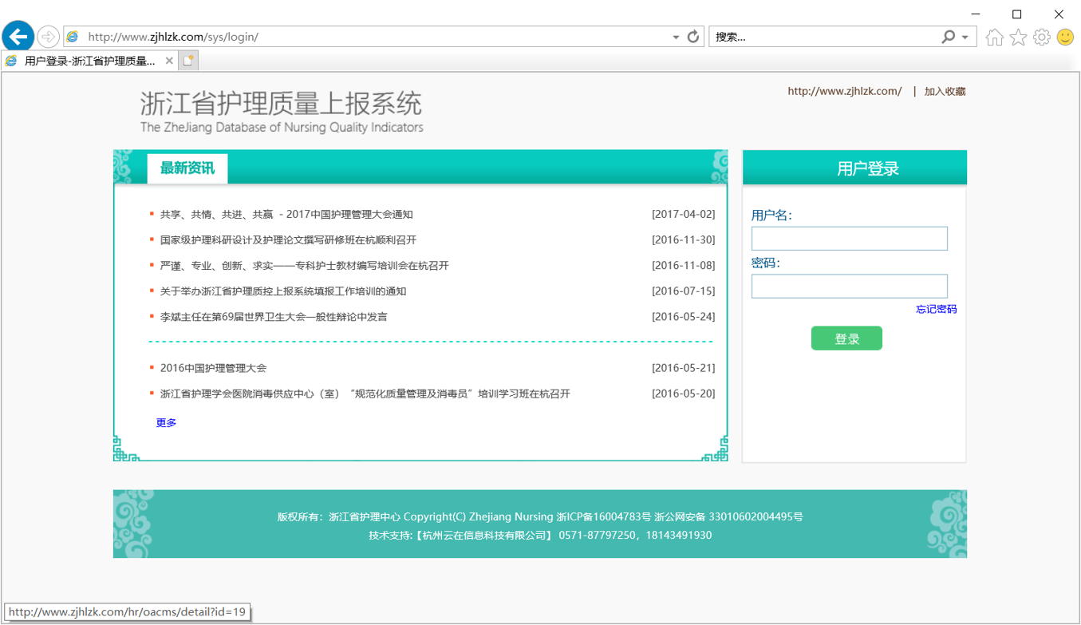Click the 忘记密码 link
Image resolution: width=1081 pixels, height=625 pixels.
tap(936, 309)
